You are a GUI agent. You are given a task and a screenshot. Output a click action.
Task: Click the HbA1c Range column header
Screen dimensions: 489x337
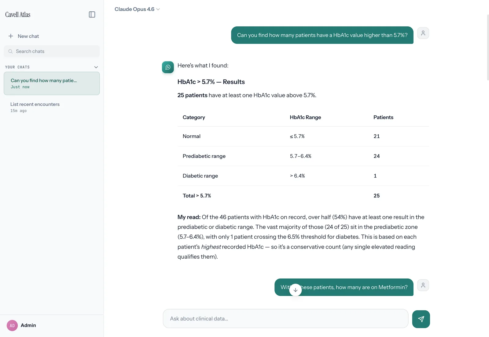[x=305, y=117]
